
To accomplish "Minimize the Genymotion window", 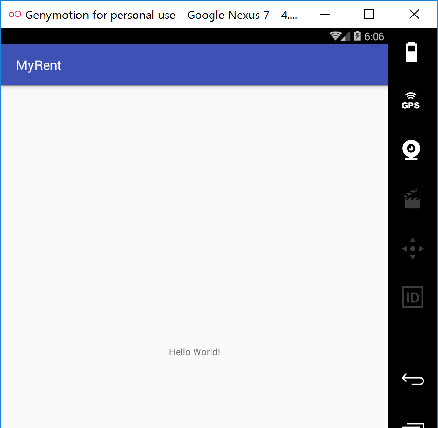I will [x=324, y=15].
